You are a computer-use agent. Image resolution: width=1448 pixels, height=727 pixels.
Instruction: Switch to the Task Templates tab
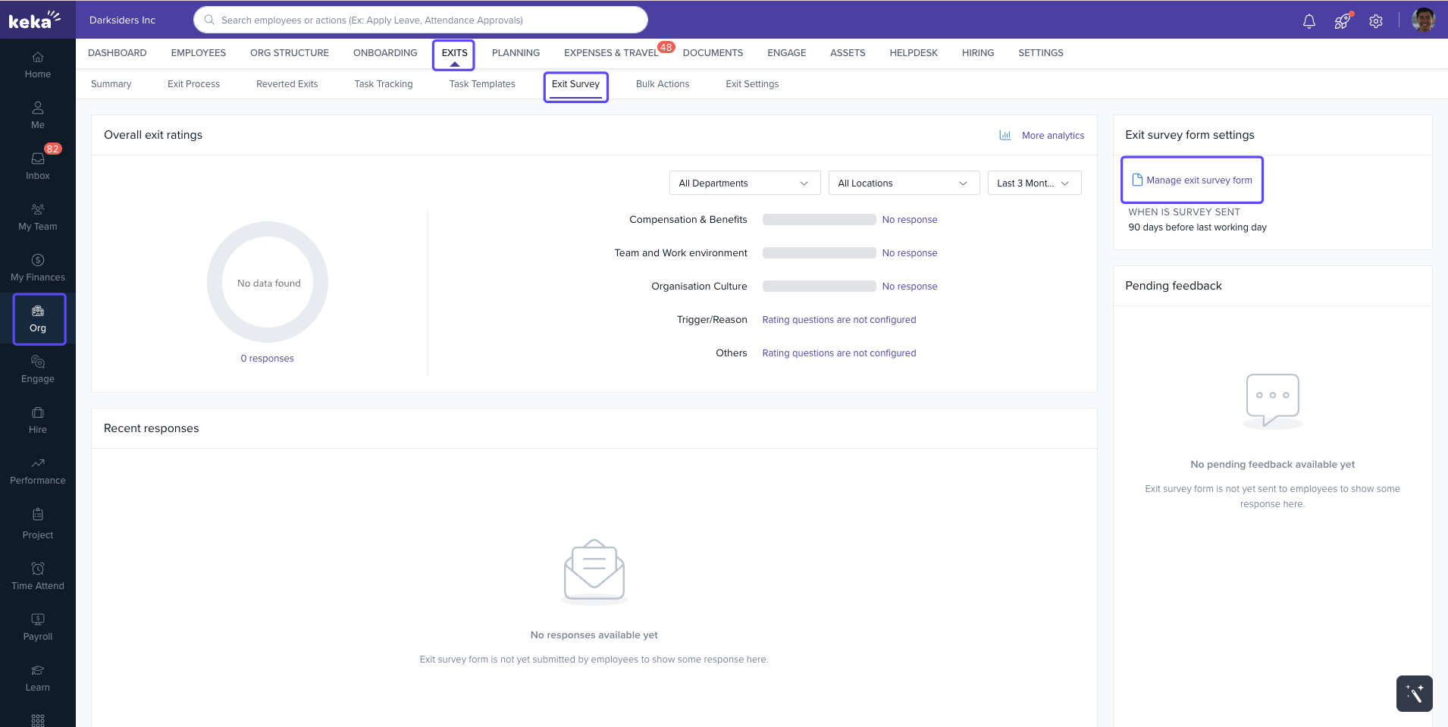pos(482,84)
